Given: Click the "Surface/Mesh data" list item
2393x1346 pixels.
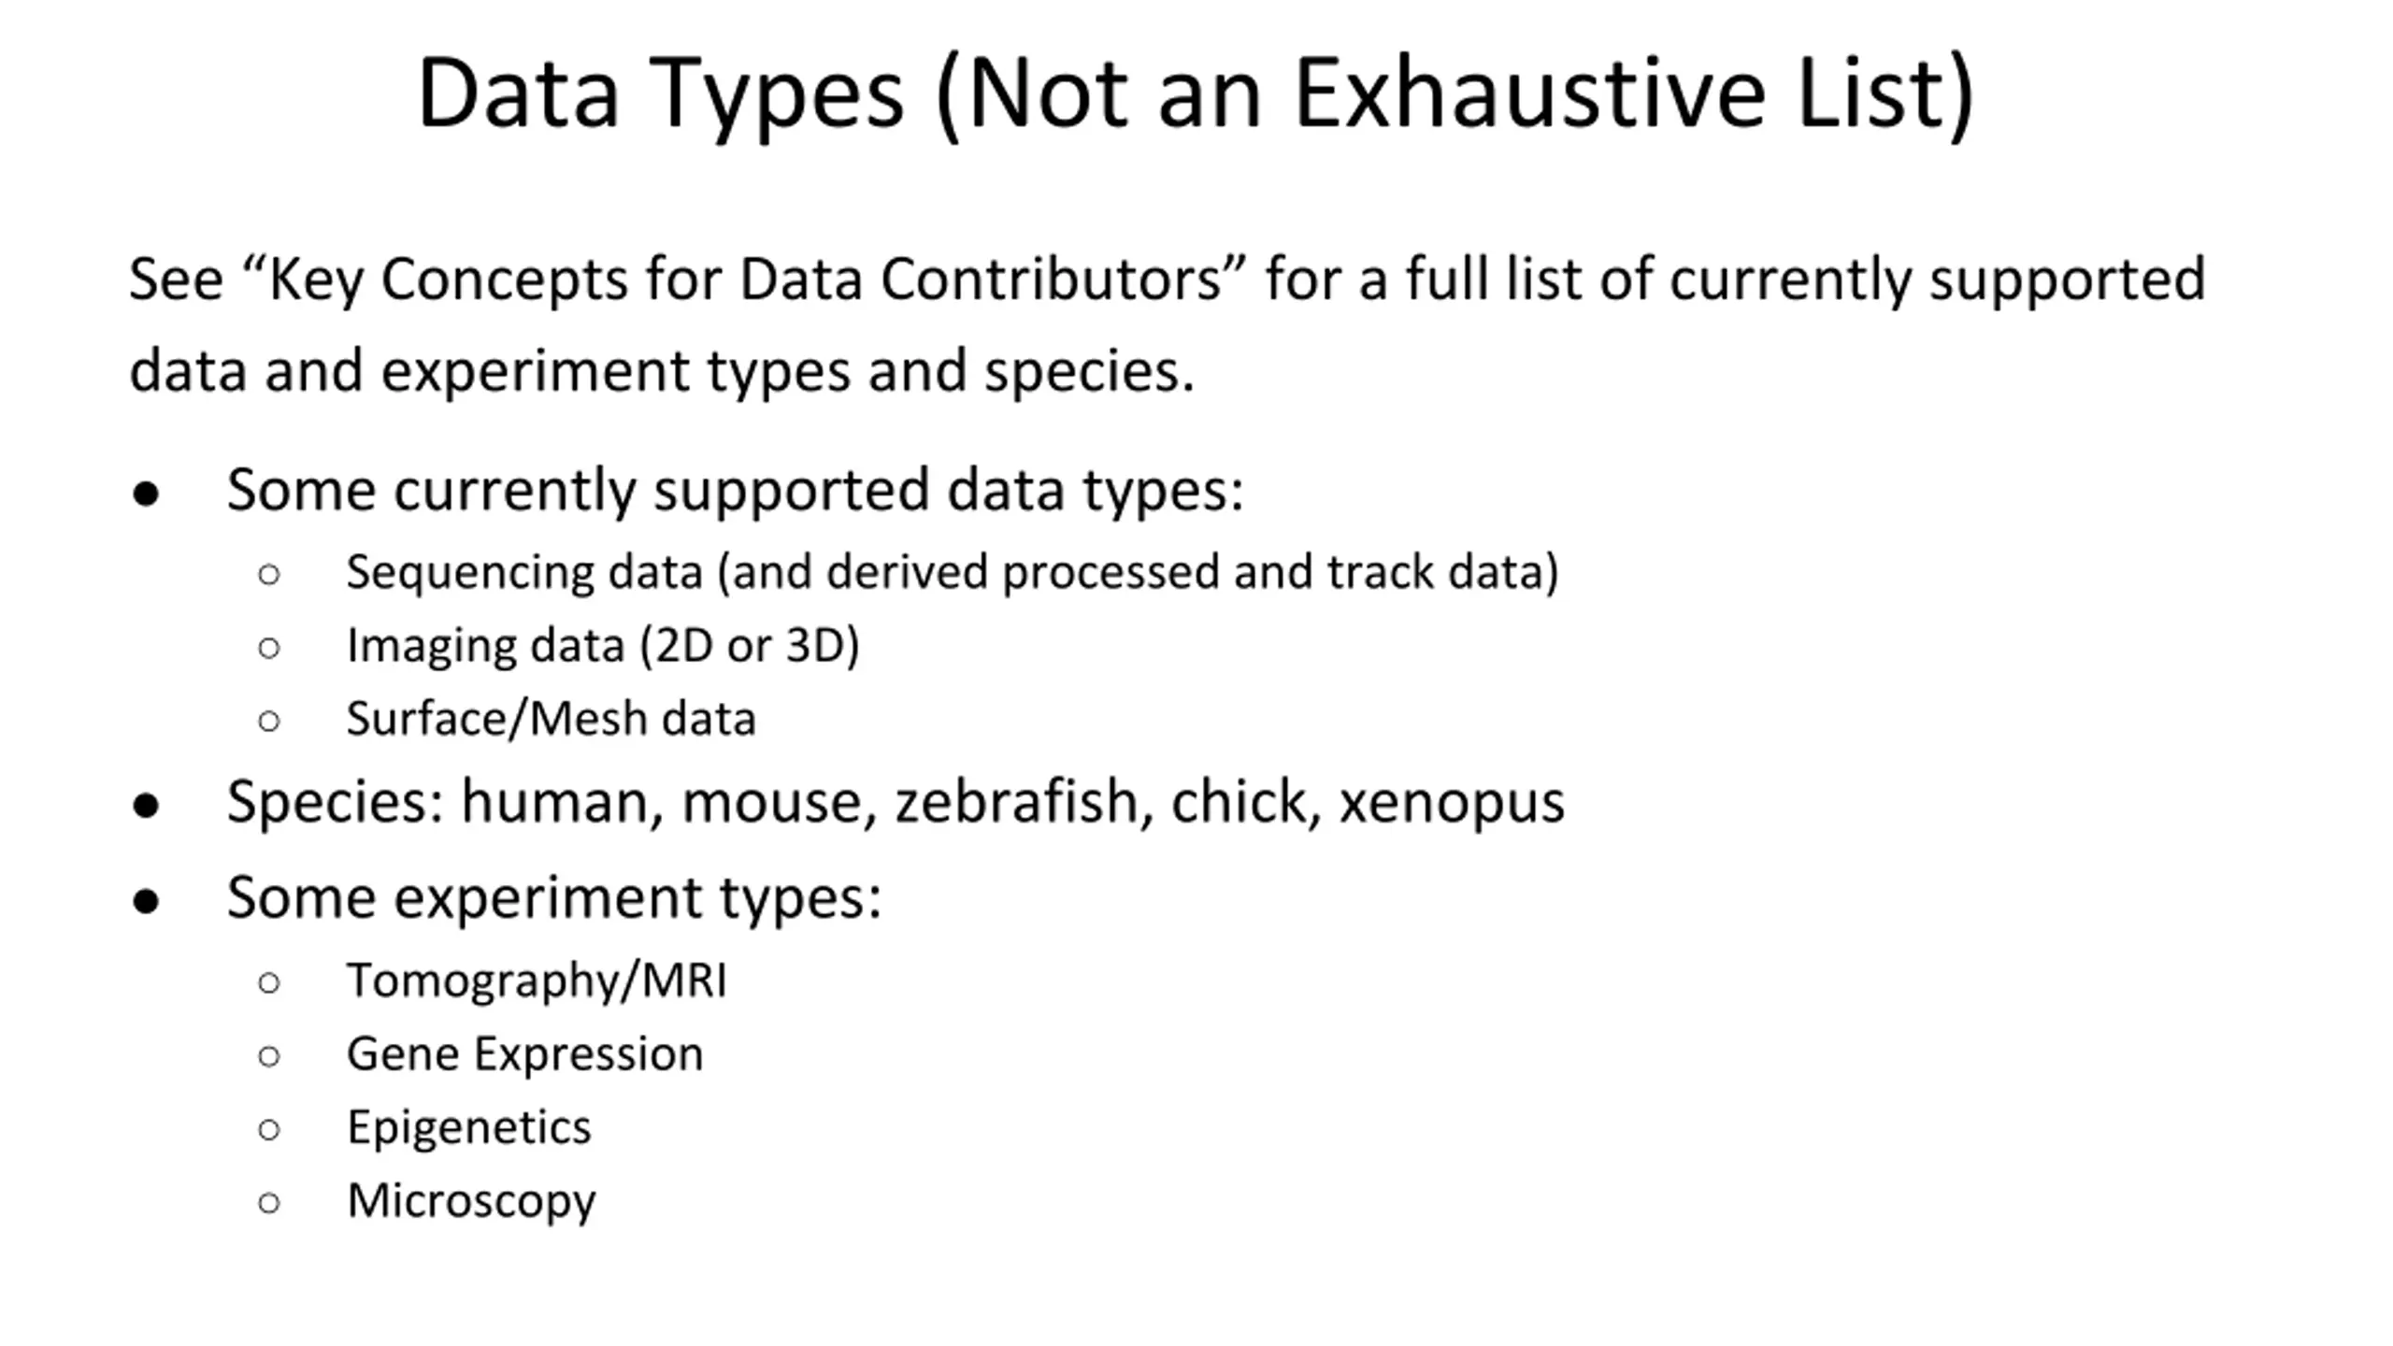Looking at the screenshot, I should [x=551, y=719].
